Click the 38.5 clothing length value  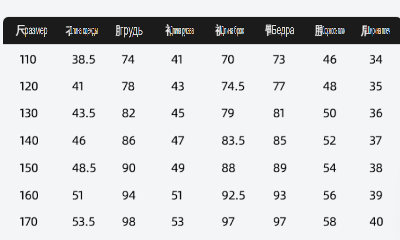(x=84, y=59)
